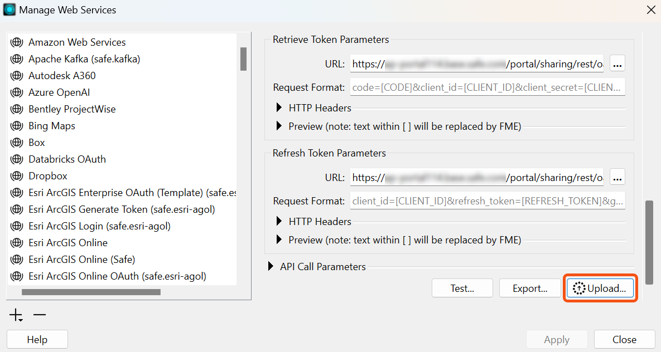Open ellipsis editor for Refresh Token URL

[617, 177]
